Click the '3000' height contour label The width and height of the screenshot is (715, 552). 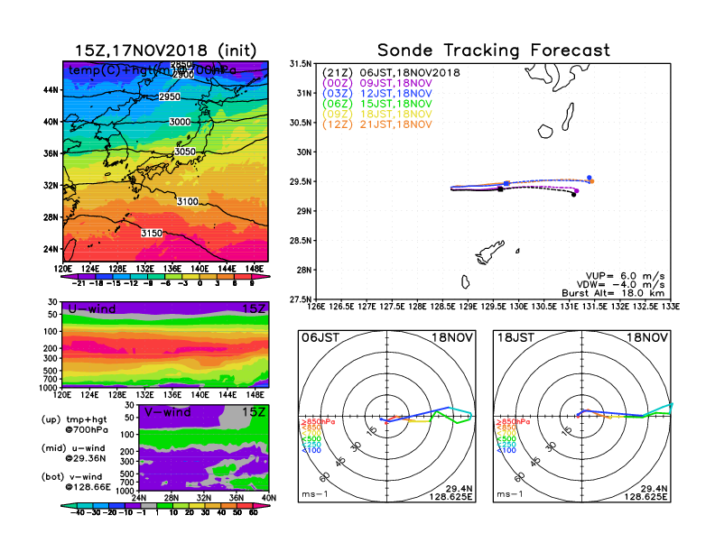pyautogui.click(x=180, y=122)
